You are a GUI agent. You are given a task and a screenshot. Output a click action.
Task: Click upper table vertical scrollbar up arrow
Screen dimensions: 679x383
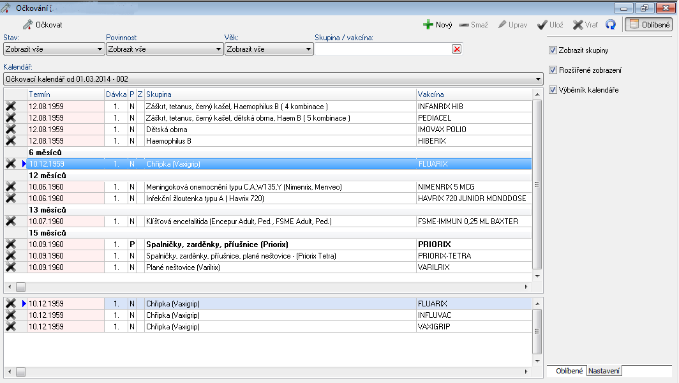pos(537,94)
